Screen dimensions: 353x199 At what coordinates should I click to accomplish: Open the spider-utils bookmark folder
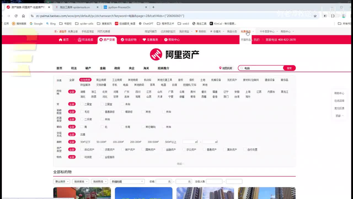coord(84,23)
